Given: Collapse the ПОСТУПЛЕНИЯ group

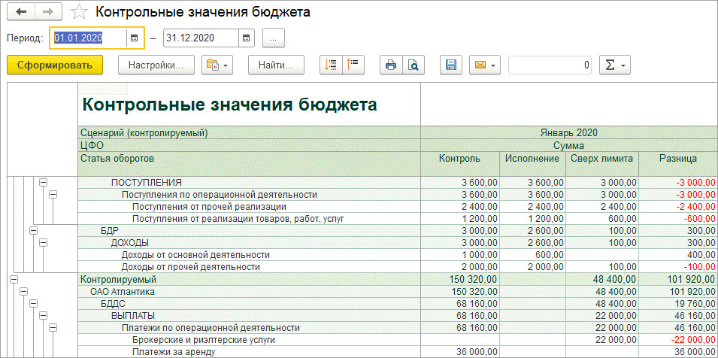Looking at the screenshot, I should (43, 183).
